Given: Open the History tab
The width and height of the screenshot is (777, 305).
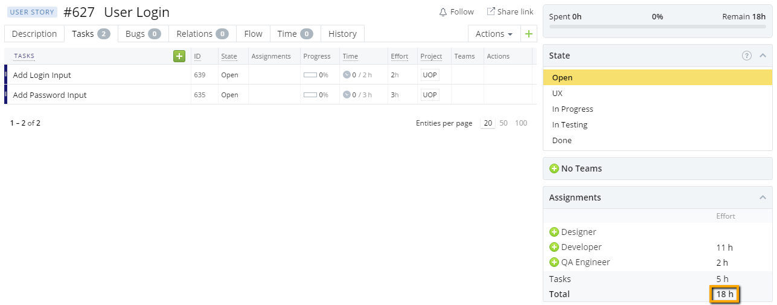Looking at the screenshot, I should point(342,34).
